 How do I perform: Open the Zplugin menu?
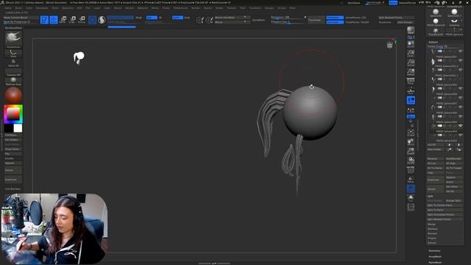(269, 8)
